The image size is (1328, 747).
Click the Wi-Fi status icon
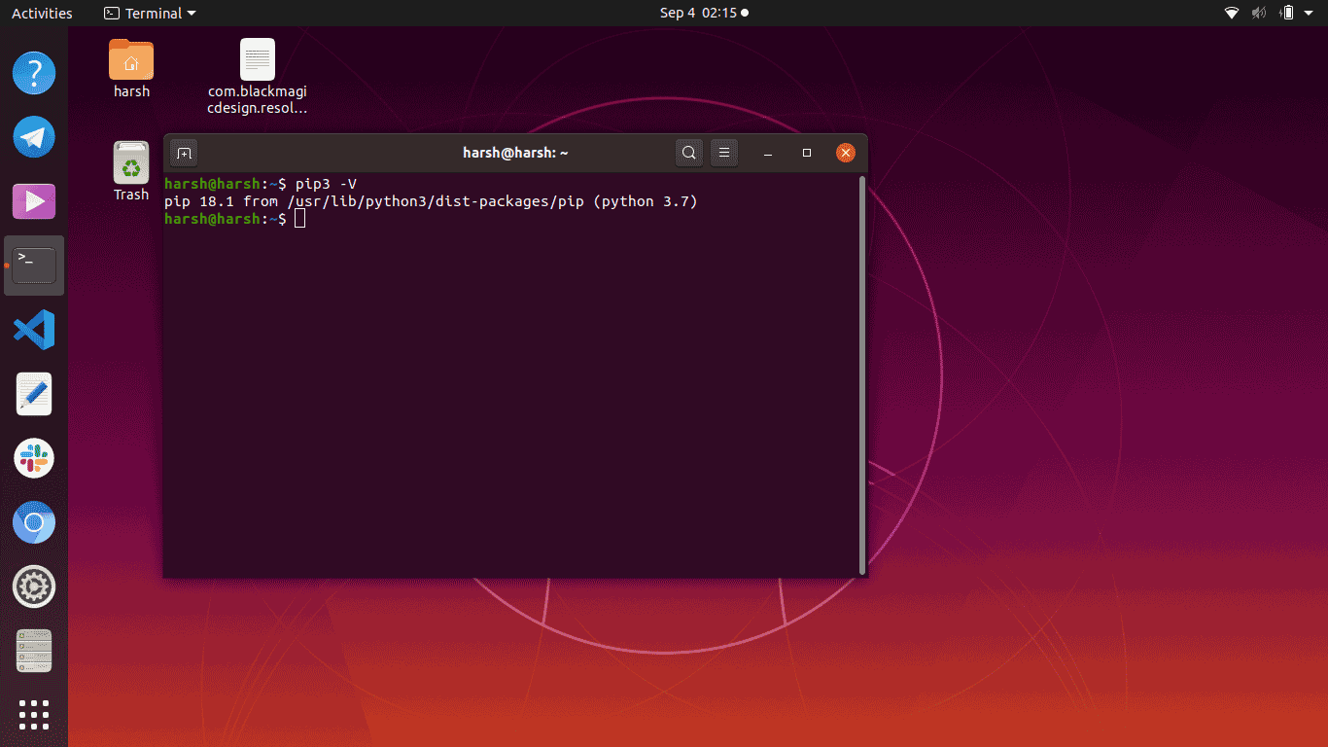pyautogui.click(x=1232, y=13)
